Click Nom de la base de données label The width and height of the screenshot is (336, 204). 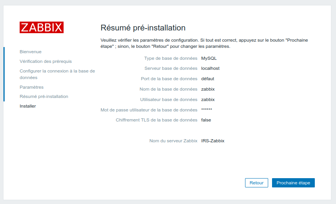pos(168,89)
